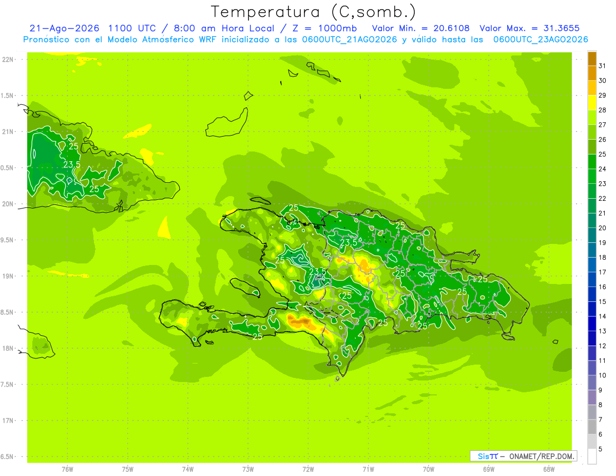Click colorbar scale value '20'
Image resolution: width=616 pixels, height=476 pixels.
[602, 228]
